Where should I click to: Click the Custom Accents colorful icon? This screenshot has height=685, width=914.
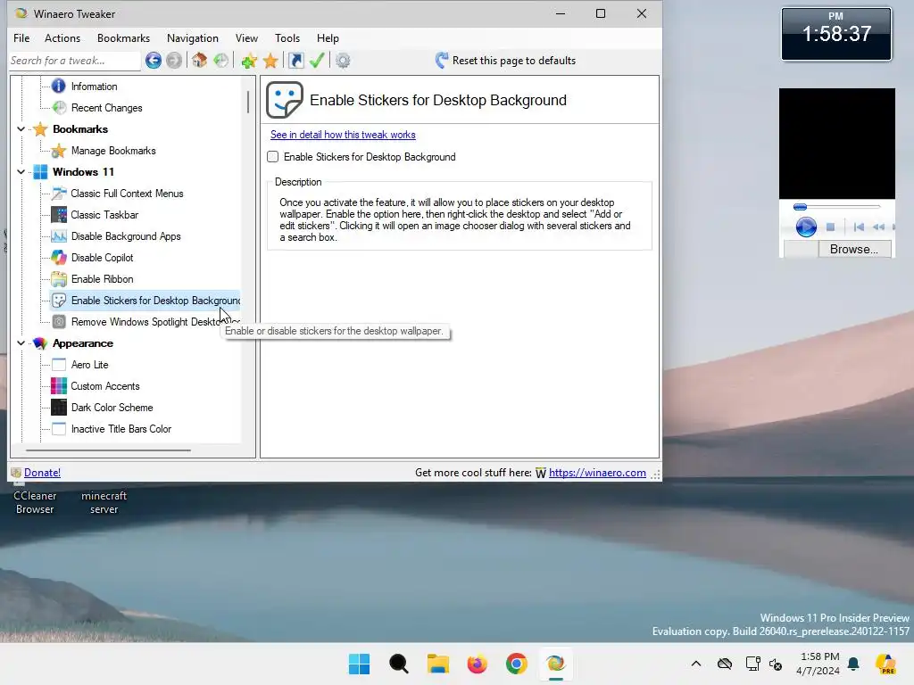pyautogui.click(x=59, y=386)
